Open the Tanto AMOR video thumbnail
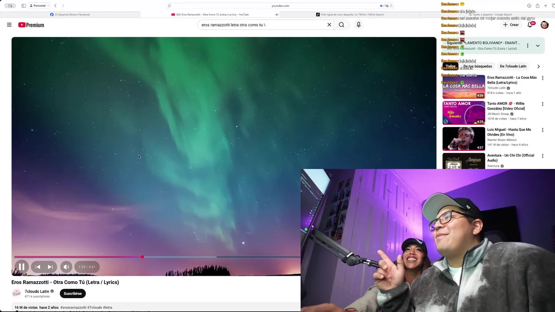The width and height of the screenshot is (555, 312). tap(464, 113)
